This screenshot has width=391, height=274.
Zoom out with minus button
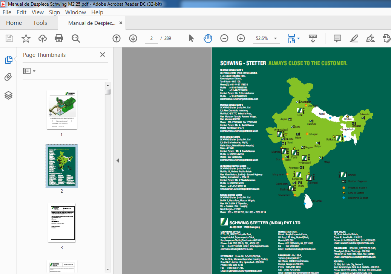(x=224, y=38)
